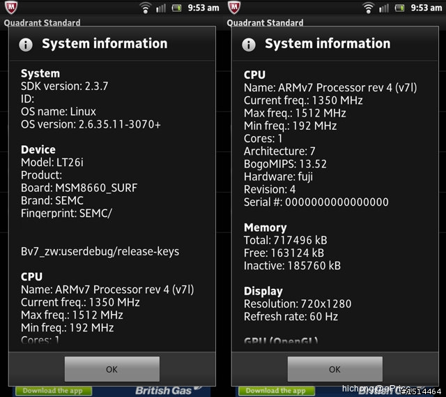Select Total: 717496 kB line
446x397 pixels.
[x=286, y=241]
